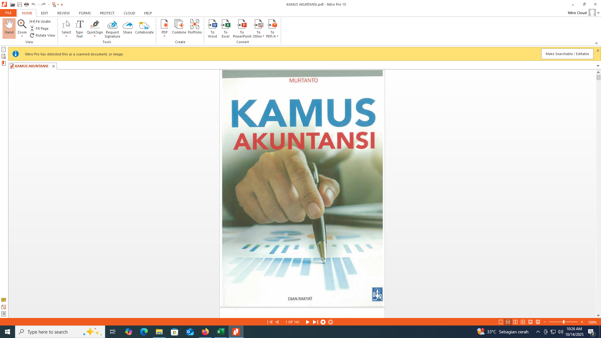Open the Portfolio tool
The height and width of the screenshot is (338, 601).
tap(194, 25)
